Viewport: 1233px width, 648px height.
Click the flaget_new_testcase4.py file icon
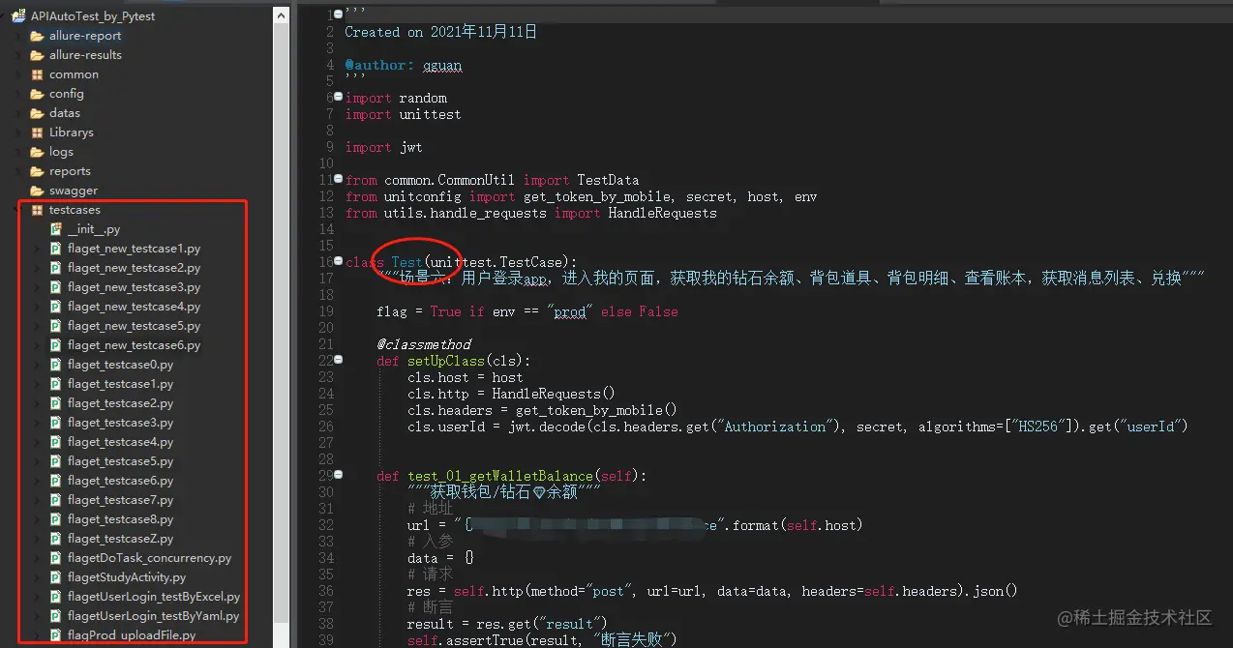click(56, 307)
